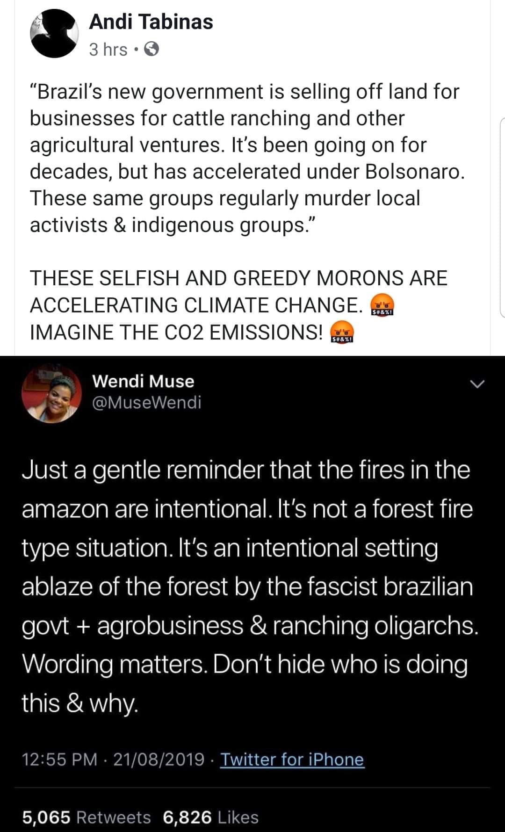Image resolution: width=505 pixels, height=832 pixels.
Task: Expand the tweet options chevron
Action: (x=476, y=384)
